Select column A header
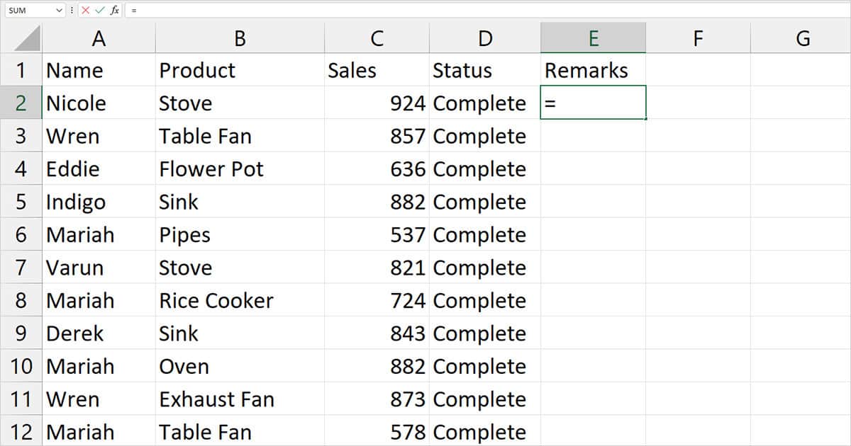The image size is (851, 446). coord(99,38)
